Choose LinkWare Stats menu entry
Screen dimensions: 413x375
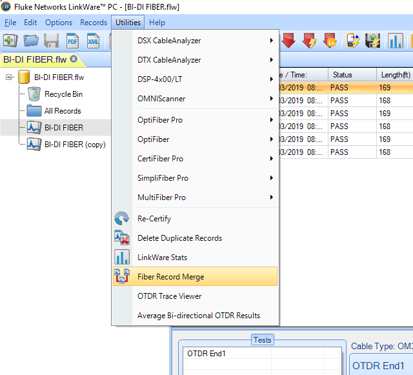195,258
